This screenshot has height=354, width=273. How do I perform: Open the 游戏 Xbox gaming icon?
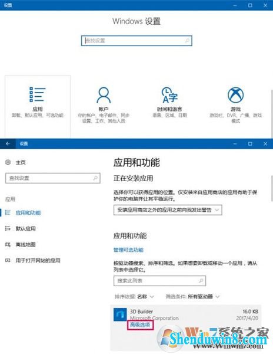[x=235, y=95]
